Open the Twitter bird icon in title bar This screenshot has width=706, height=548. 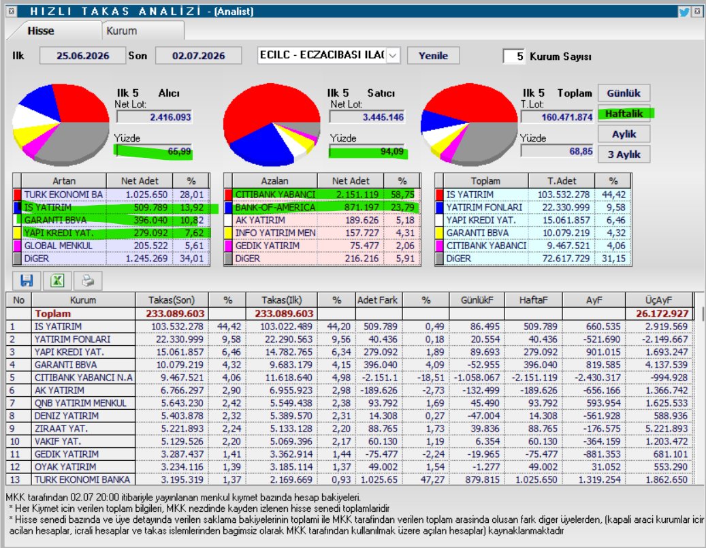684,12
